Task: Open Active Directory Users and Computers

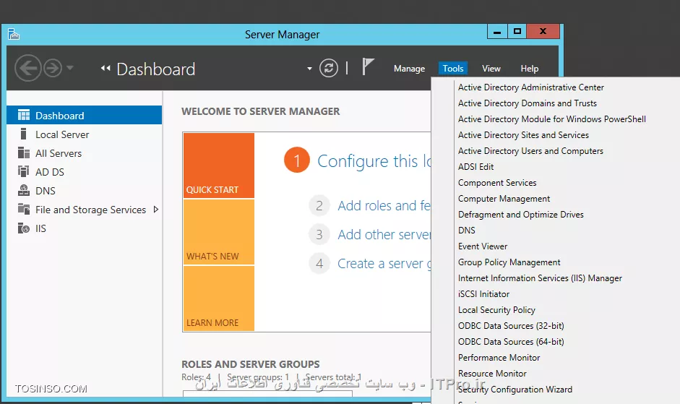Action: pos(530,151)
